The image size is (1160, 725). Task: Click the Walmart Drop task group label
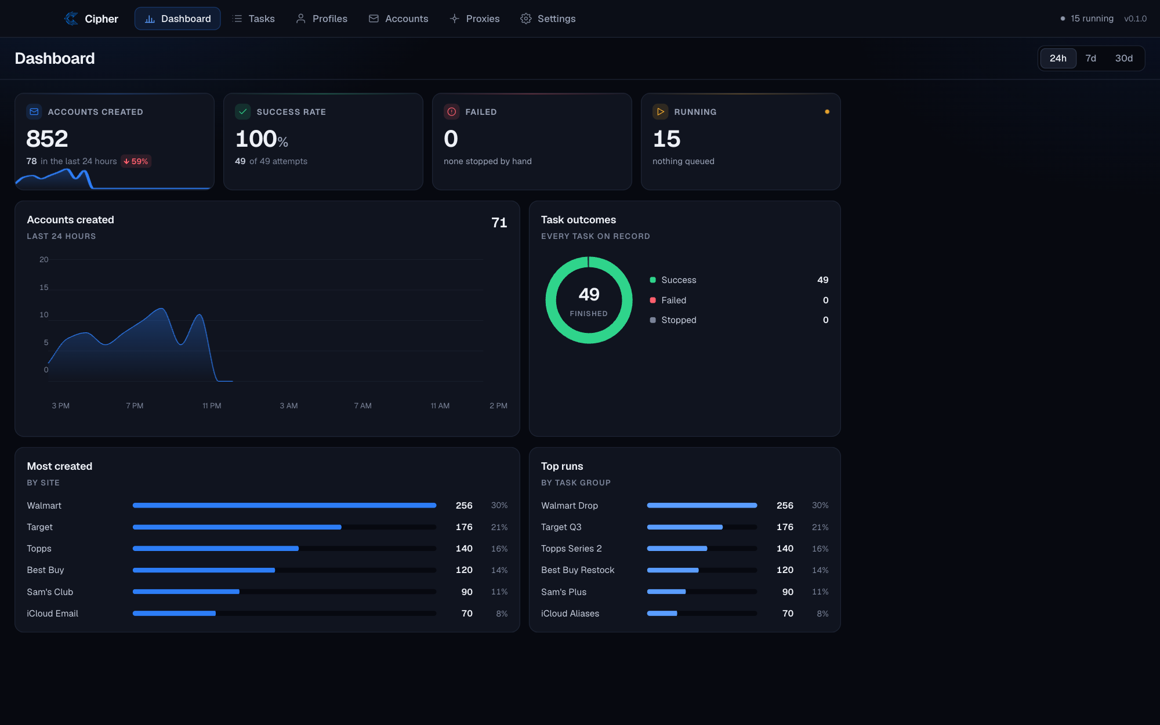click(x=569, y=506)
